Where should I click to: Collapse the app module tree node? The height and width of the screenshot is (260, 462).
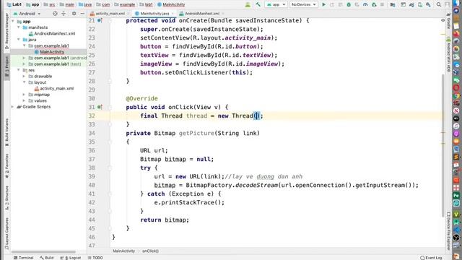[x=13, y=21]
